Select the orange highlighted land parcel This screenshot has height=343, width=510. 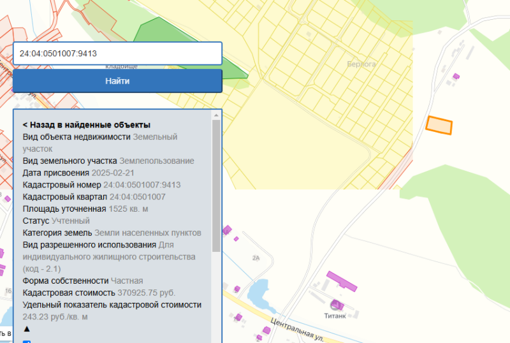tap(439, 126)
